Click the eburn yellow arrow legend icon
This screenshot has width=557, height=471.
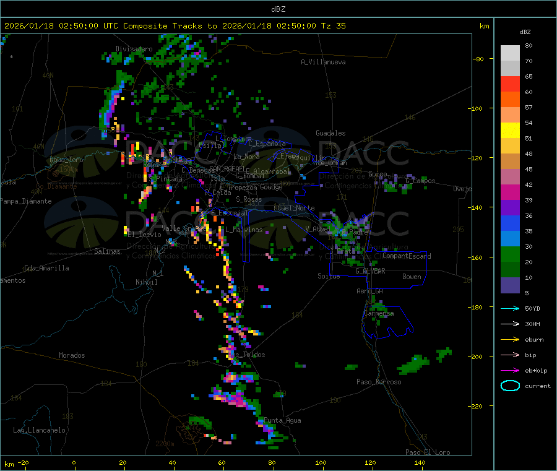click(510, 339)
